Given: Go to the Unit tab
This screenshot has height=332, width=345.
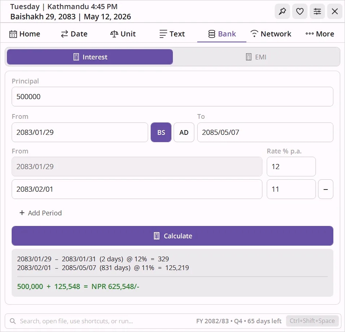Looking at the screenshot, I should pyautogui.click(x=123, y=34).
